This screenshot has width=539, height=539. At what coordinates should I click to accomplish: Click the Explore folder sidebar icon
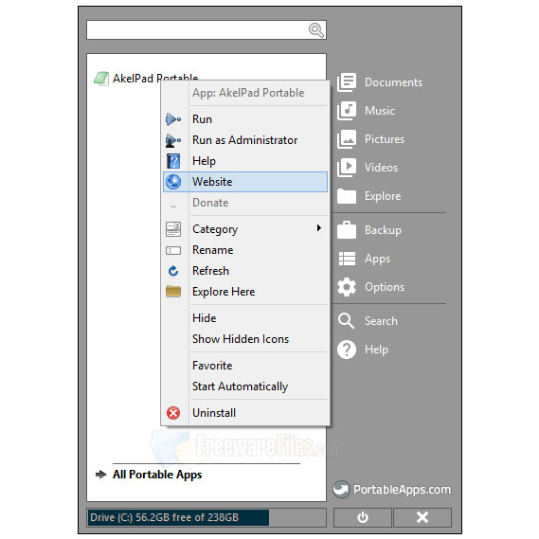(347, 196)
